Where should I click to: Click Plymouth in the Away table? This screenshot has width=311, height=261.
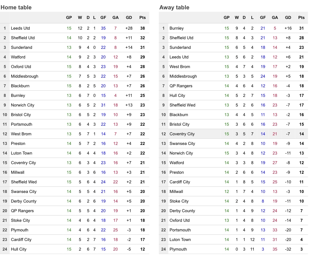pos(178,249)
